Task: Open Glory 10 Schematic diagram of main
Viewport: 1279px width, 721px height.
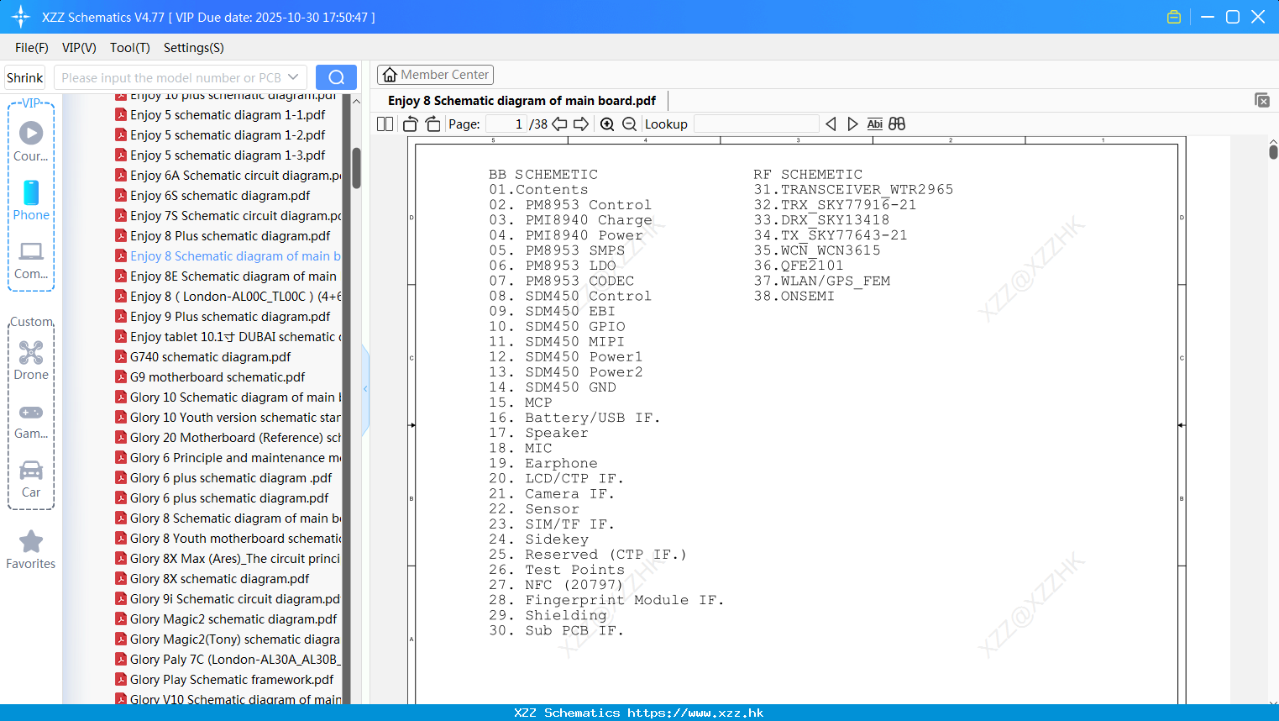Action: point(228,397)
